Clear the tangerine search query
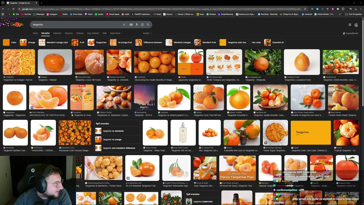This screenshot has height=205, width=364. tap(124, 25)
